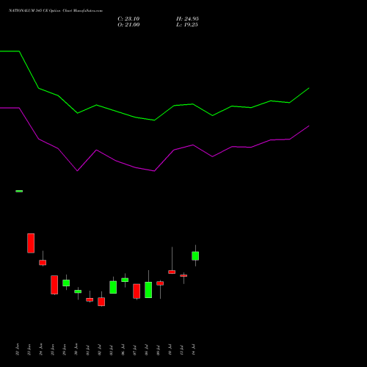Click the small green dash marker at left

pyautogui.click(x=19, y=191)
